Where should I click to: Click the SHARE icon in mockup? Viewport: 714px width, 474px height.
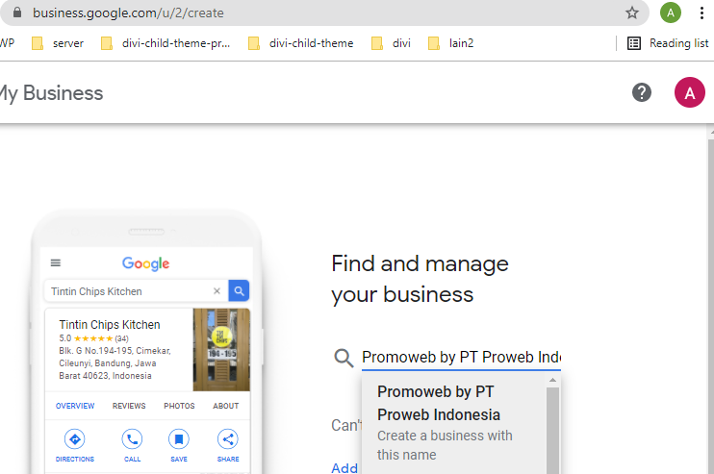click(228, 439)
